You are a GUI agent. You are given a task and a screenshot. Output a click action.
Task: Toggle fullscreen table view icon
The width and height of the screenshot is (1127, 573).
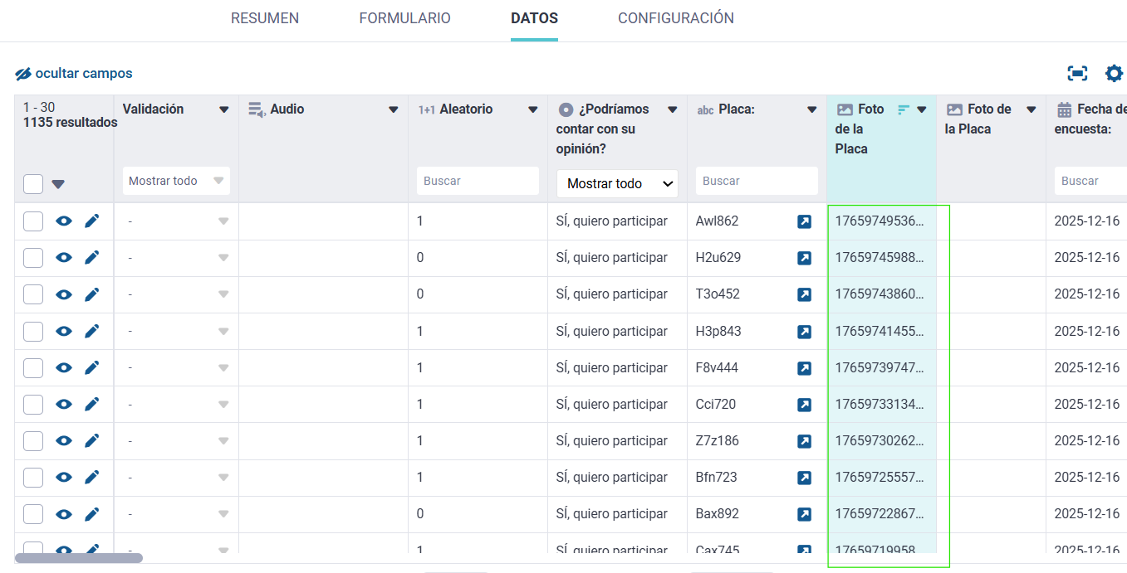click(x=1077, y=74)
